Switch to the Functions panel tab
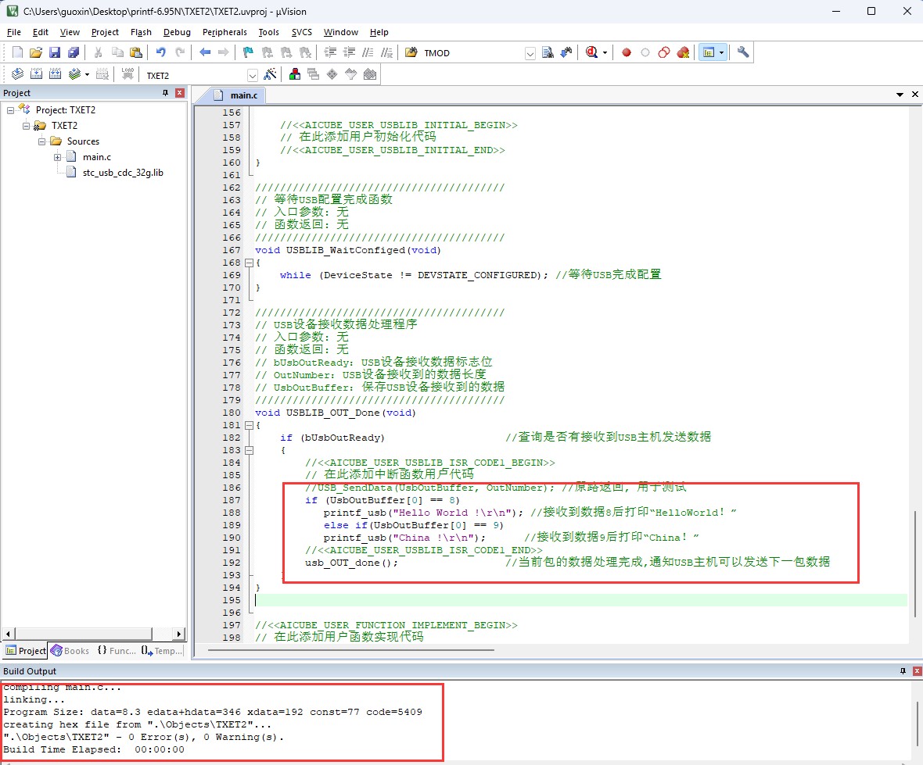 click(117, 651)
